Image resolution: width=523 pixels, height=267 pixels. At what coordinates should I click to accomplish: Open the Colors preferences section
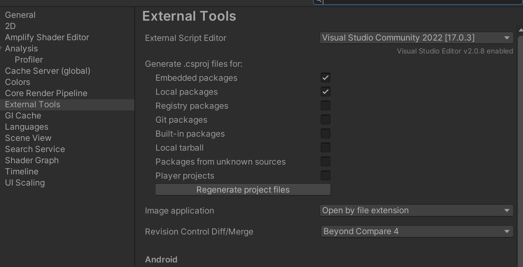click(18, 82)
